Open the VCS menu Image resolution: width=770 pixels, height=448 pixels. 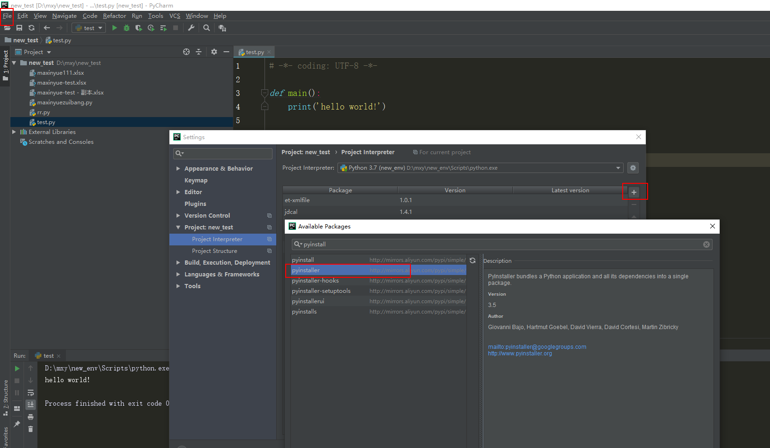point(175,16)
